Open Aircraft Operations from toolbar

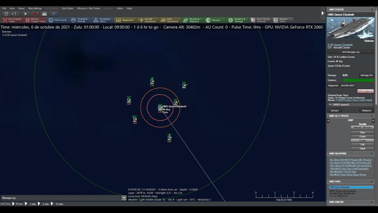click(147, 20)
